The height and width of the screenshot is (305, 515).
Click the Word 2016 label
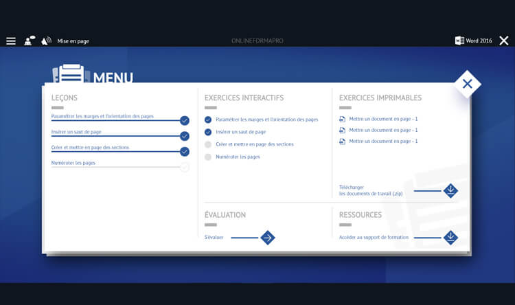(479, 41)
